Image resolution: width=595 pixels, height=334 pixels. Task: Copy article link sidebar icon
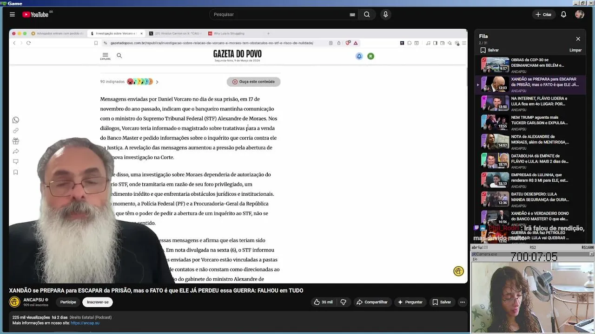[15, 130]
